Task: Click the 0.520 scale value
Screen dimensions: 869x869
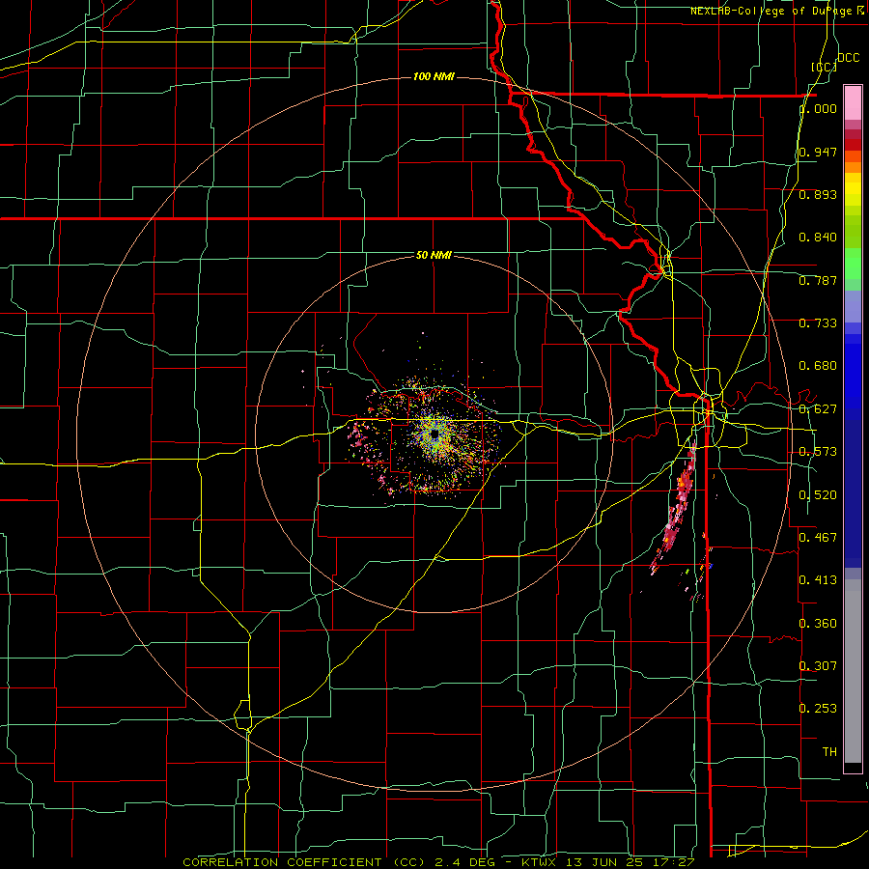Action: pos(818,495)
